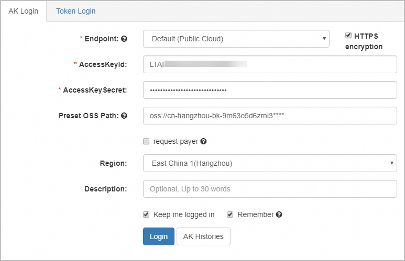Image resolution: width=405 pixels, height=261 pixels.
Task: Toggle the HTTPS encryption checkbox
Action: point(348,35)
